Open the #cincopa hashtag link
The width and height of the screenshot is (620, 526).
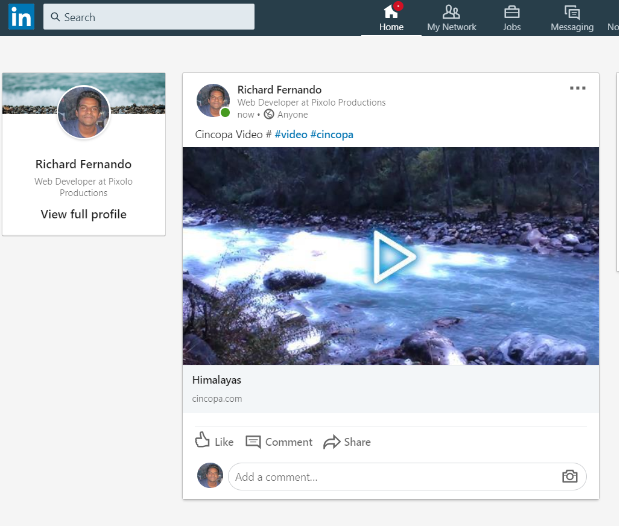pos(332,135)
